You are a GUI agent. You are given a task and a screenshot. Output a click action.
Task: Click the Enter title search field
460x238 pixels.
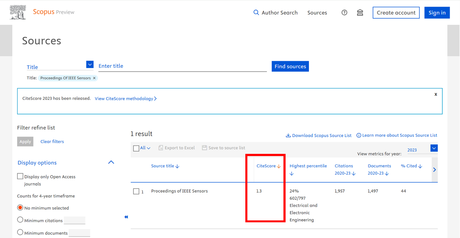tap(182, 66)
